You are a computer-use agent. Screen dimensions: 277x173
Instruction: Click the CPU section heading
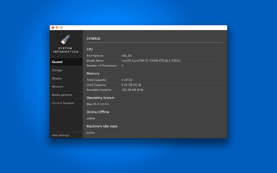(90, 49)
